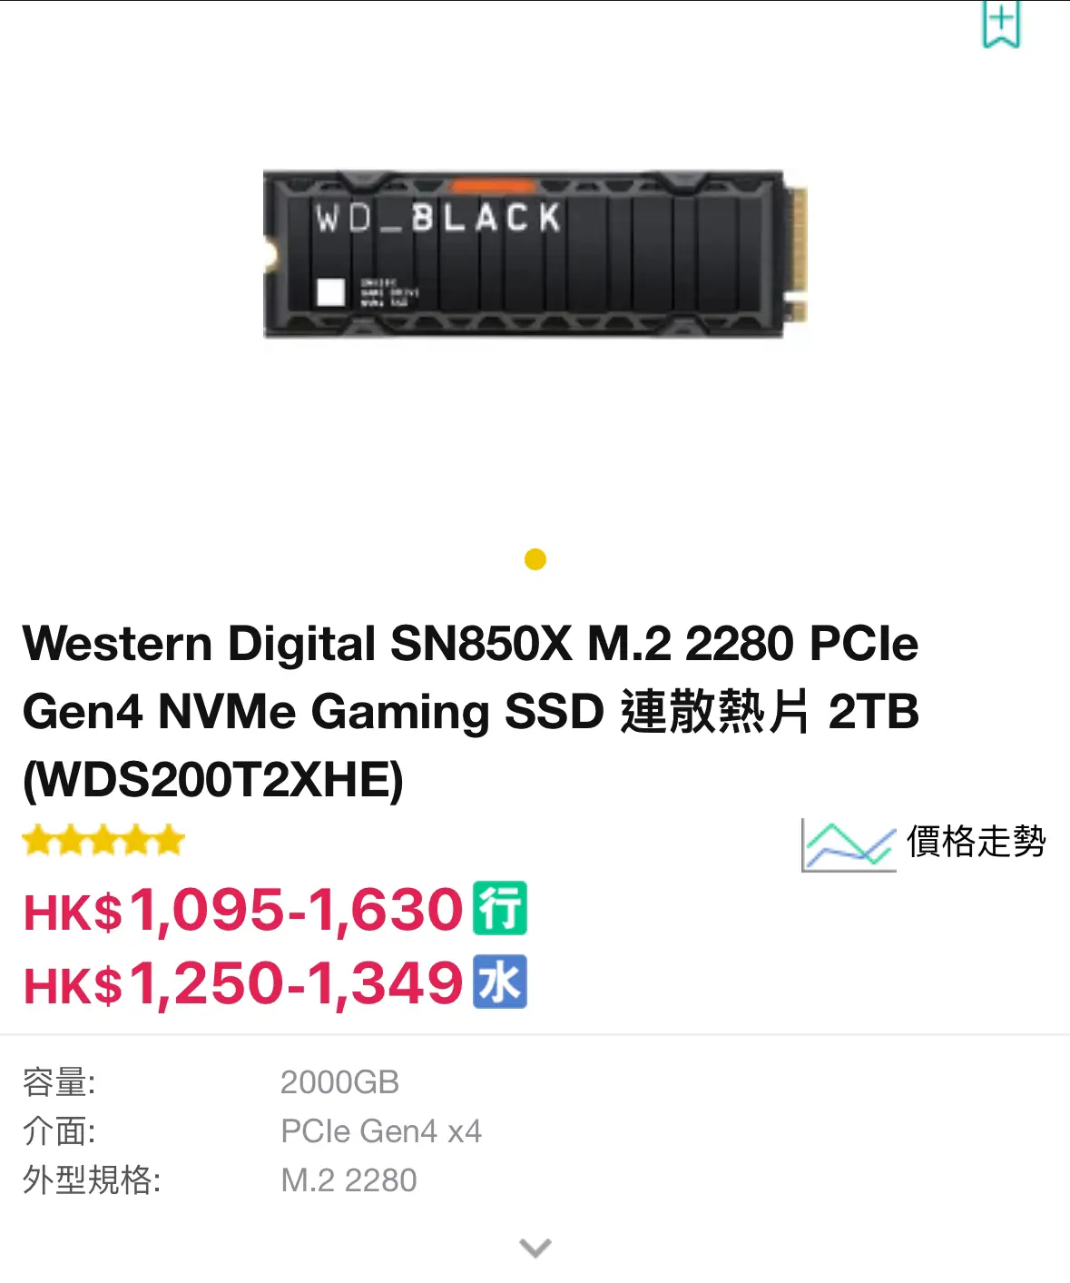1070x1283 pixels.
Task: Tap the 容量 2000GB spec row
Action: point(535,1082)
